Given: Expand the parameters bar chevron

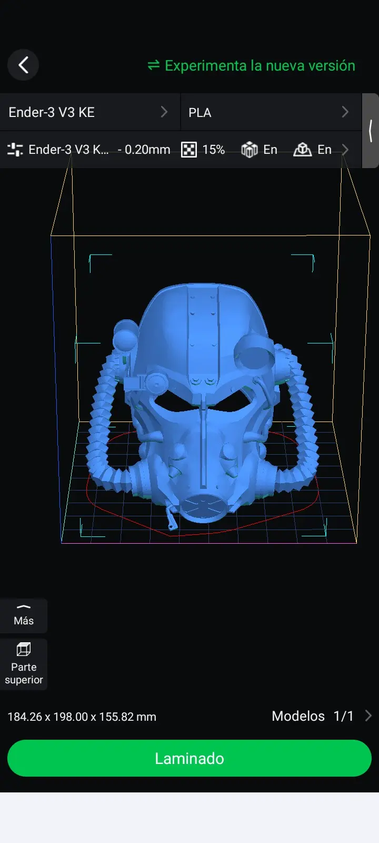Looking at the screenshot, I should click(345, 150).
